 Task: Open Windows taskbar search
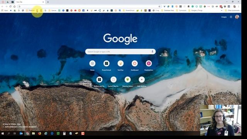point(8,134)
